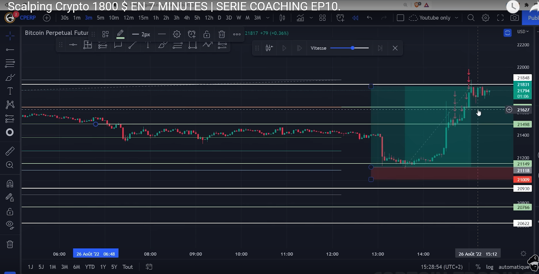Image resolution: width=539 pixels, height=274 pixels.
Task: Enter fullscreen mode
Action: click(500, 18)
